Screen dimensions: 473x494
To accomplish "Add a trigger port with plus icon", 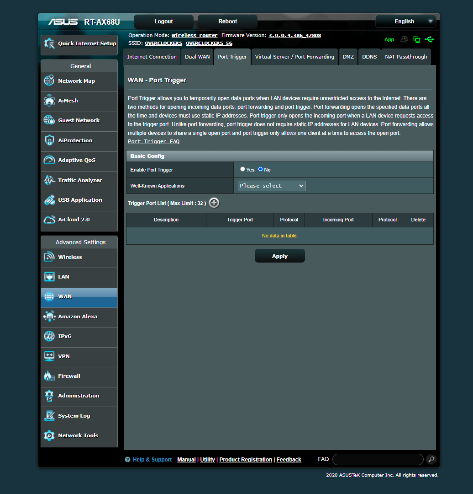I will point(214,203).
